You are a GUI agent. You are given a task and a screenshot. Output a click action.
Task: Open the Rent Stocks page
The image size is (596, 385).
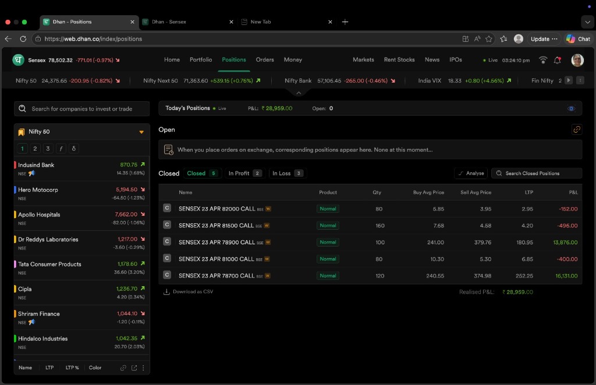coord(399,60)
